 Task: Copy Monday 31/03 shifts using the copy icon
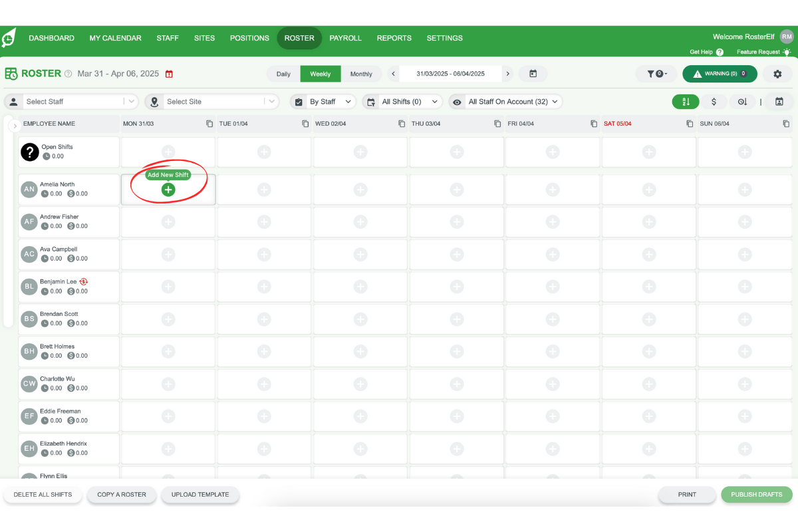point(209,124)
